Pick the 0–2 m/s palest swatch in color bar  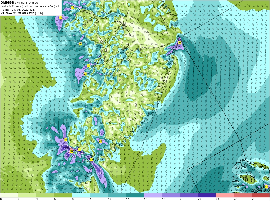(9, 195)
